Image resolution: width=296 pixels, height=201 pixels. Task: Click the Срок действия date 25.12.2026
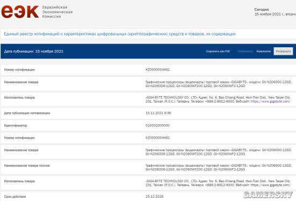pyautogui.click(x=154, y=197)
